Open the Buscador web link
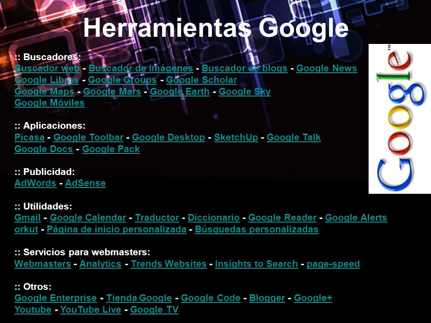Screen dimensions: 431x323 [x=47, y=68]
